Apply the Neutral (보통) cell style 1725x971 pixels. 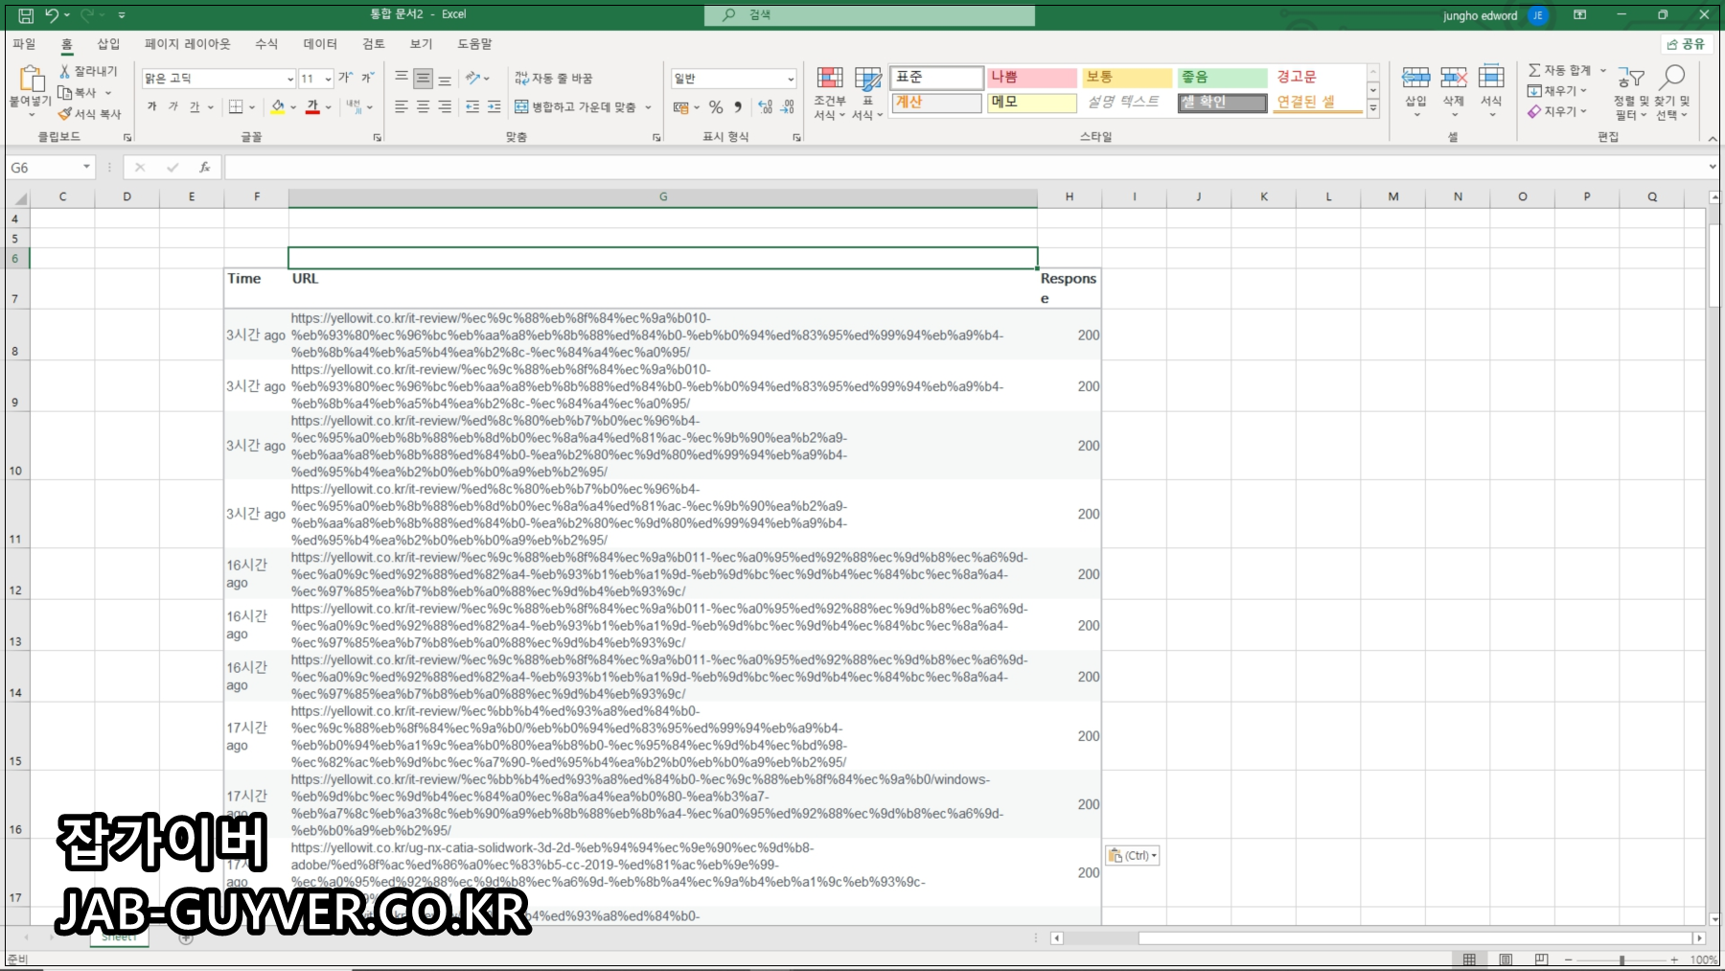pyautogui.click(x=1127, y=77)
